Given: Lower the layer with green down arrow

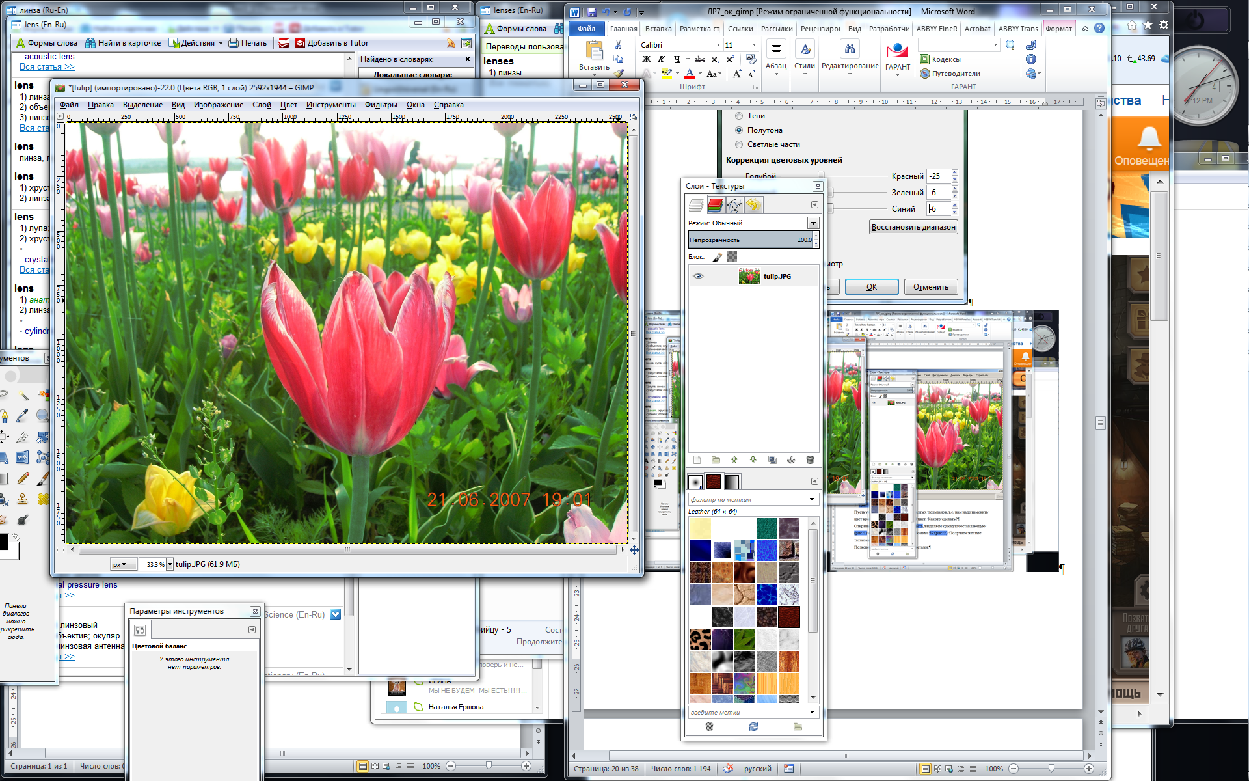Looking at the screenshot, I should [753, 460].
